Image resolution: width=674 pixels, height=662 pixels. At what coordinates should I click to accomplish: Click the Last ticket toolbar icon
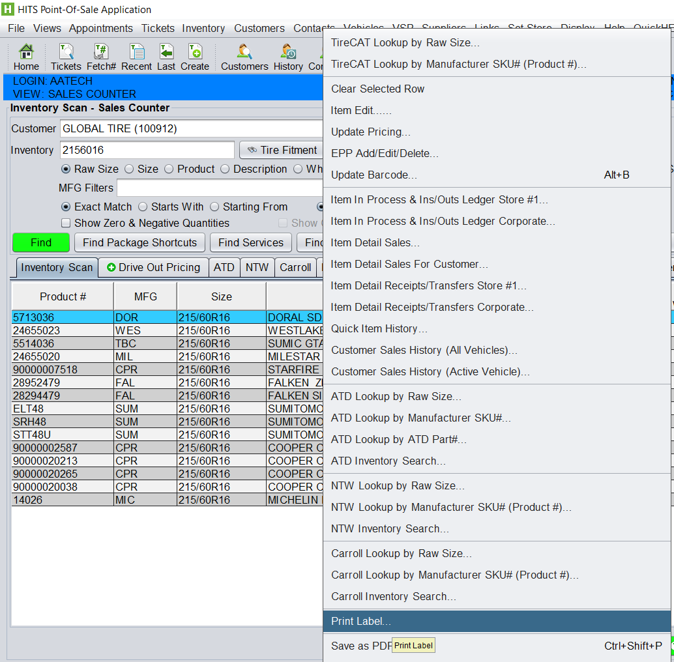pyautogui.click(x=166, y=57)
